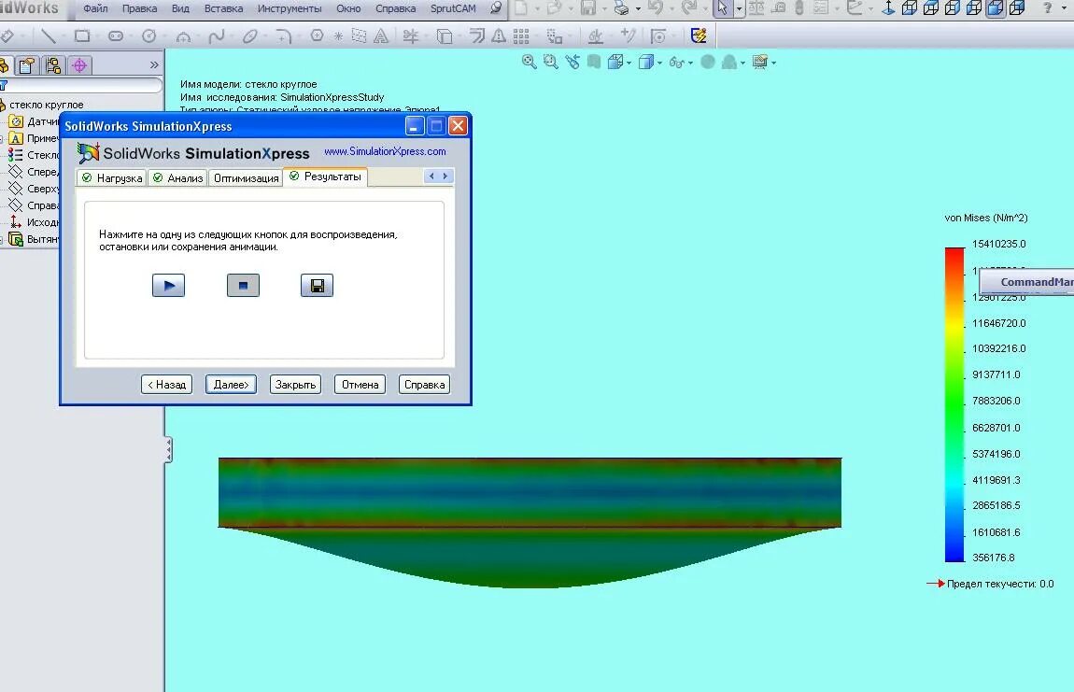Click the von Mises color legend bar
The image size is (1074, 692).
[954, 404]
